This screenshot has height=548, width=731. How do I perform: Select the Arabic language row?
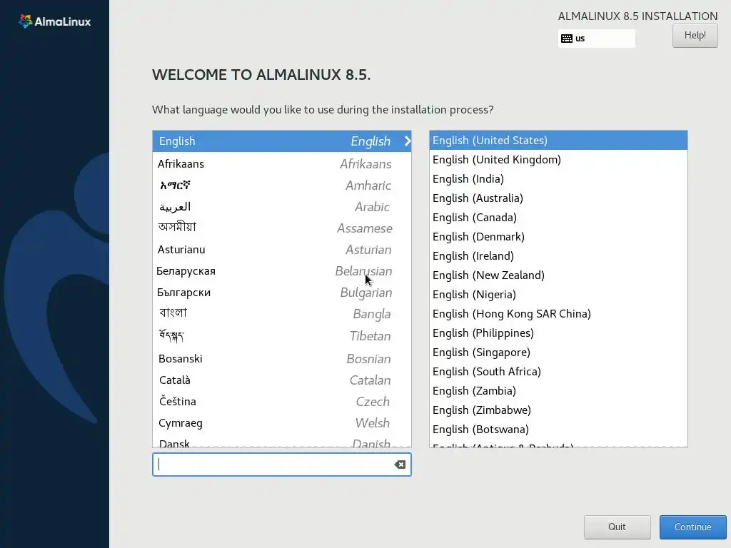(x=281, y=207)
